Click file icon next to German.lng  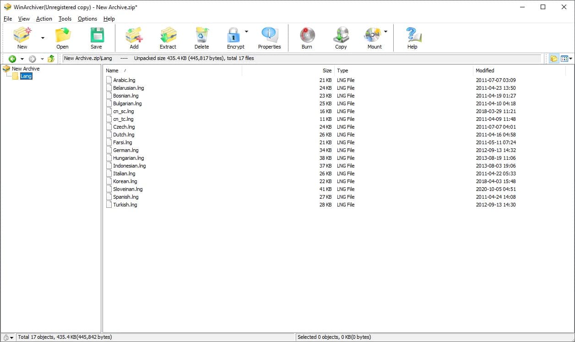coord(109,150)
